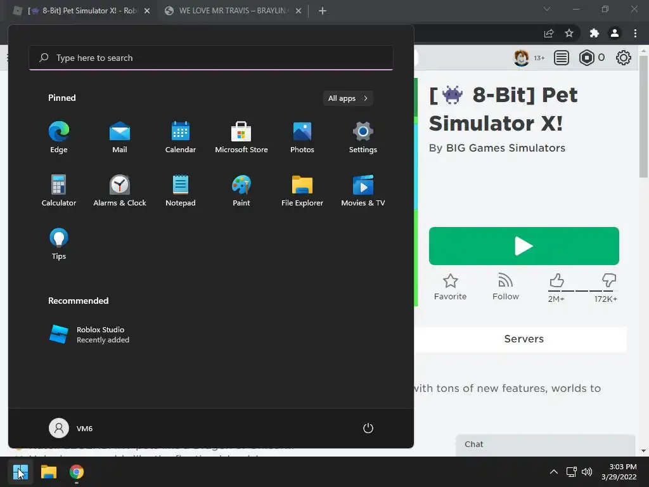Open the Chrome extensions menu
649x487 pixels.
point(594,34)
